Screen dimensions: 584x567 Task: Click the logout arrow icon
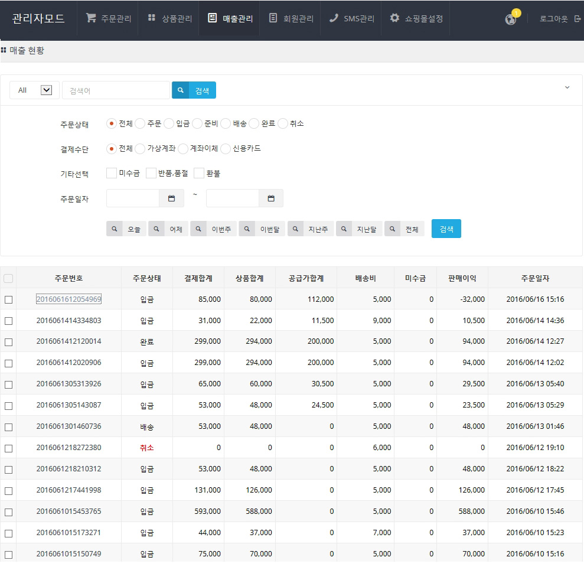pos(578,19)
